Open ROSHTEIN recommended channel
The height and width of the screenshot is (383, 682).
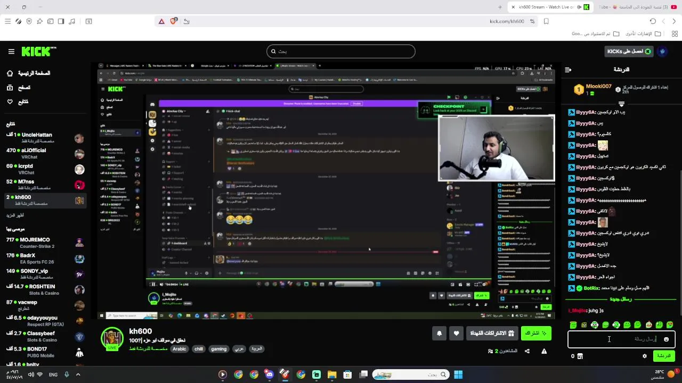(45, 289)
